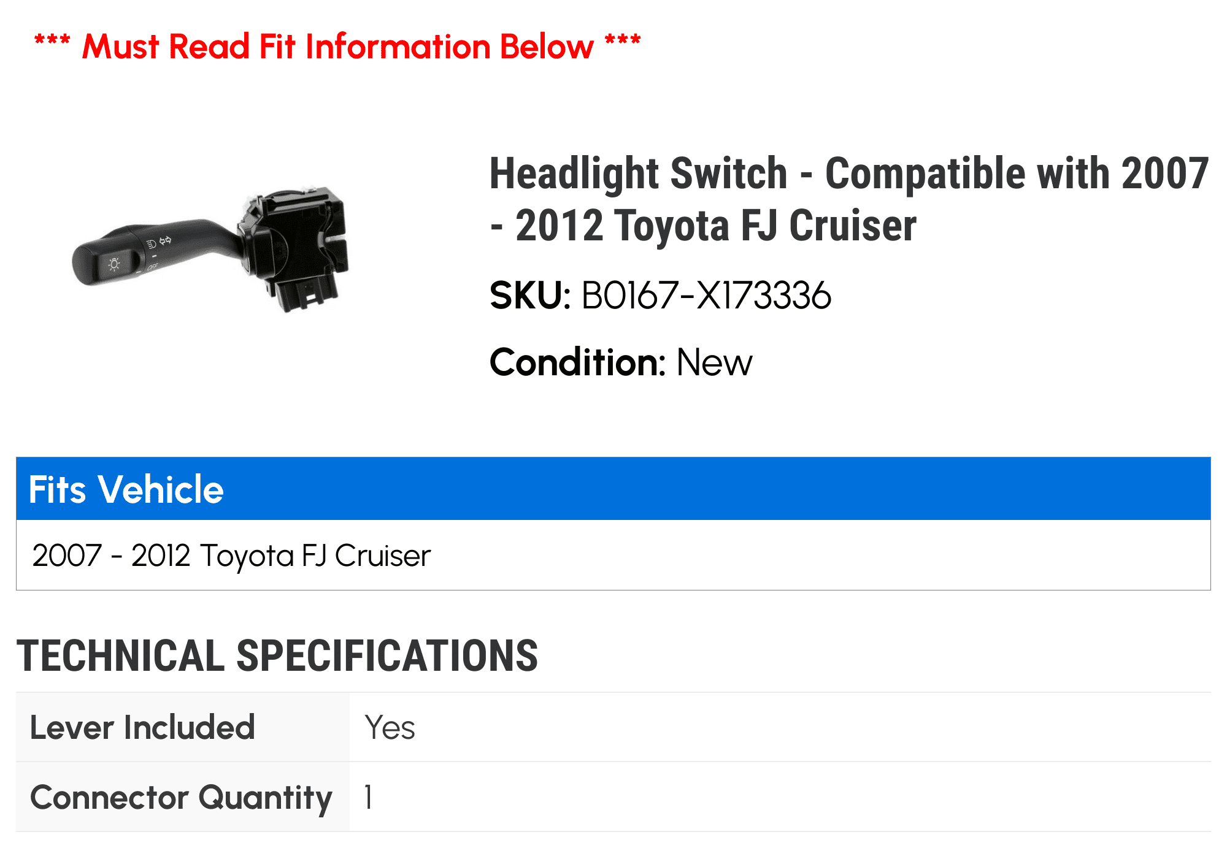Click the Condition New value
The height and width of the screenshot is (848, 1227).
pos(714,362)
